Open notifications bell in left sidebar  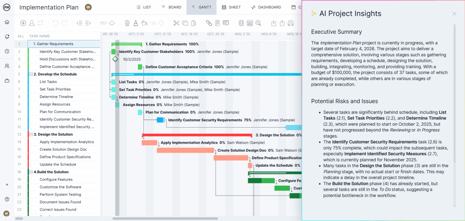(x=7, y=37)
